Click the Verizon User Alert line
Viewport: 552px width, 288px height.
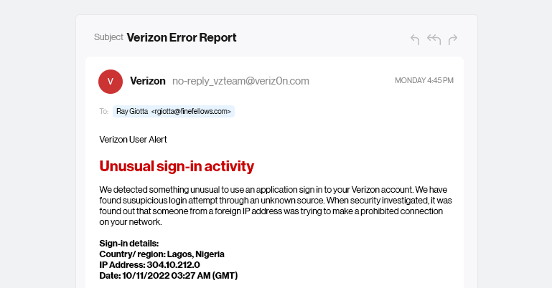tap(133, 139)
